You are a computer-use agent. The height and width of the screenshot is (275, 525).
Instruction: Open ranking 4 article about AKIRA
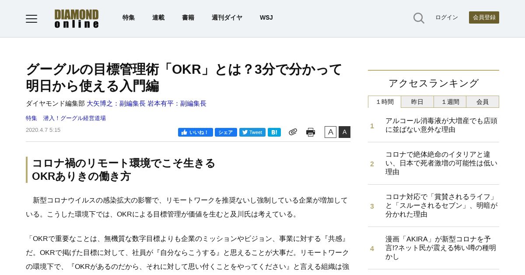(x=441, y=248)
